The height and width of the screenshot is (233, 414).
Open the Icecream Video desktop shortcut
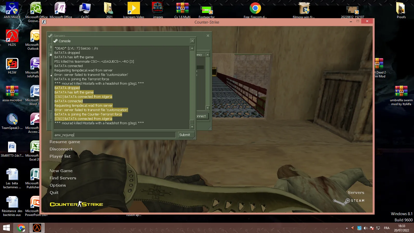[x=134, y=10]
